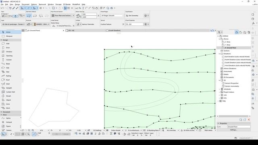Select the Stair tool
The height and width of the screenshot is (145, 258).
coord(10,72)
